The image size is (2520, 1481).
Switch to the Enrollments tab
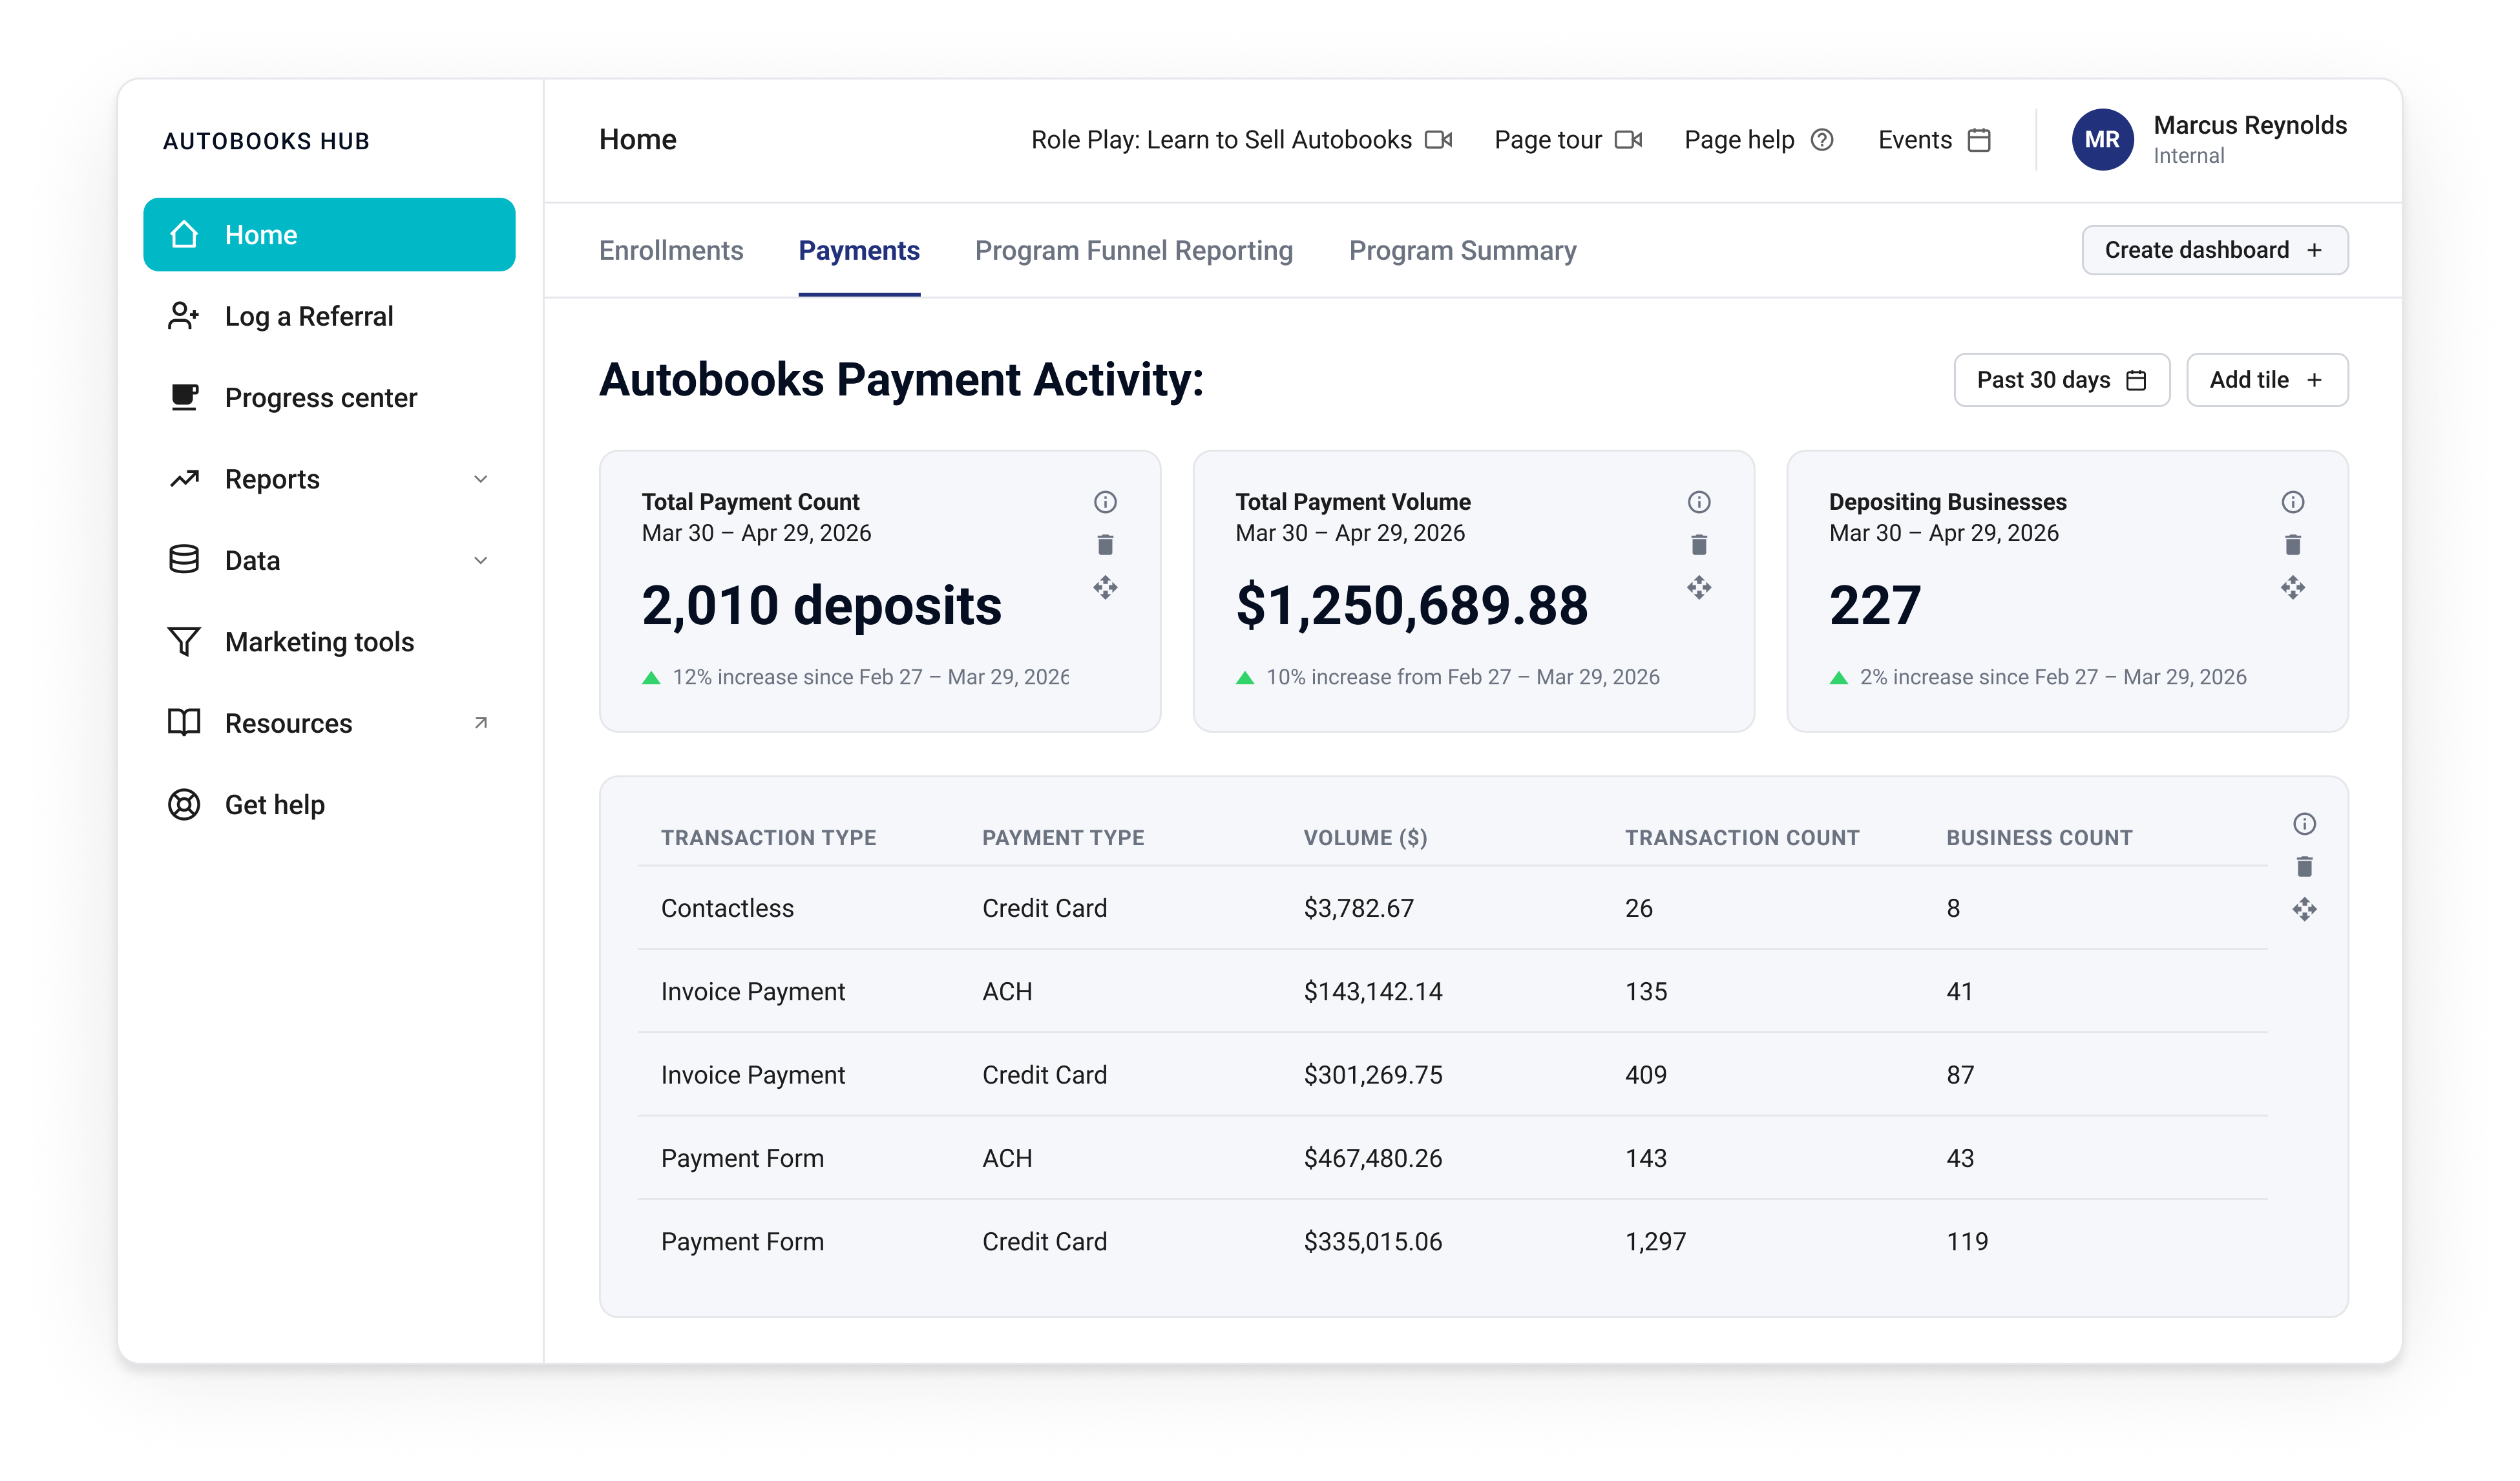pos(671,250)
